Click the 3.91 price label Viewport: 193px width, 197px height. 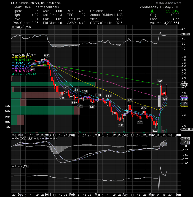tap(84, 91)
